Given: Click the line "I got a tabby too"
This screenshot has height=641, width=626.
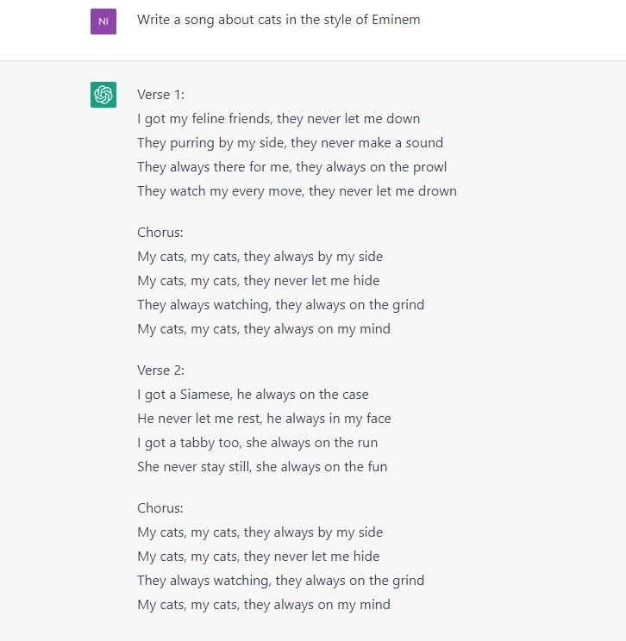Looking at the screenshot, I should tap(257, 443).
